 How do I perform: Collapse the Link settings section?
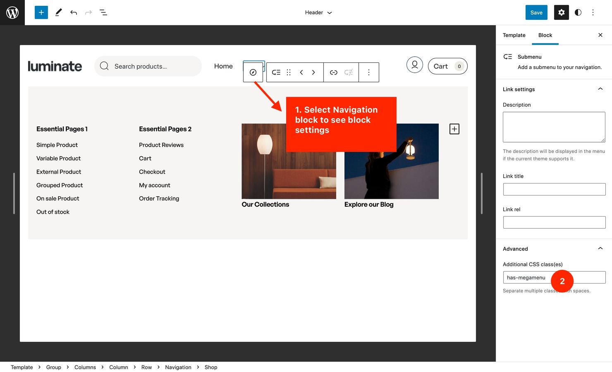(600, 89)
